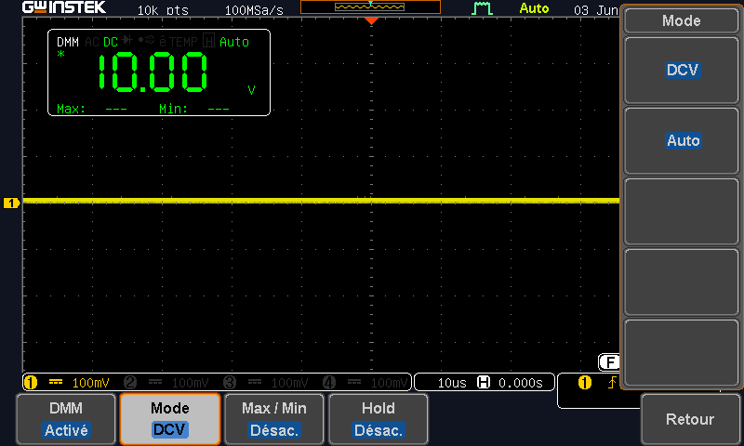Click the white DMM label in DMM panel
The height and width of the screenshot is (446, 744).
[x=68, y=42]
